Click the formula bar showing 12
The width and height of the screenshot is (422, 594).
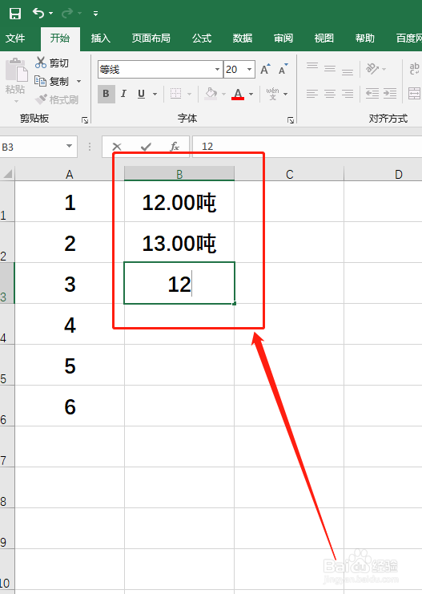click(x=307, y=147)
